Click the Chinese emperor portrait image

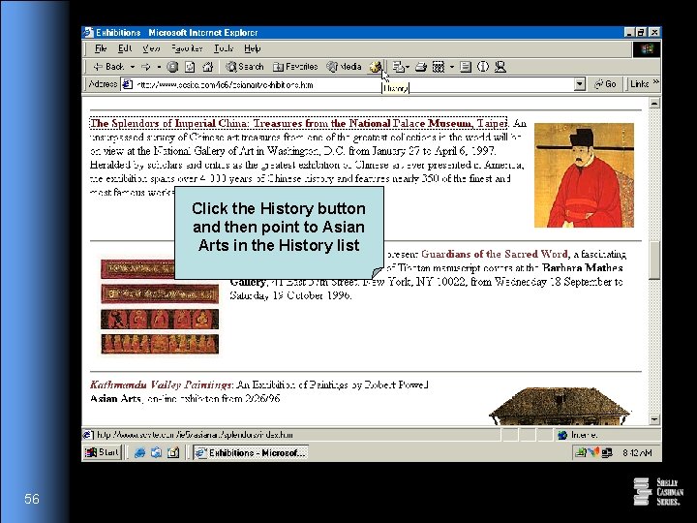(584, 175)
